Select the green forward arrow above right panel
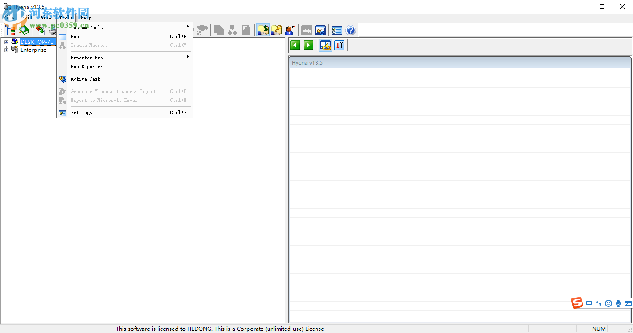 pyautogui.click(x=308, y=45)
